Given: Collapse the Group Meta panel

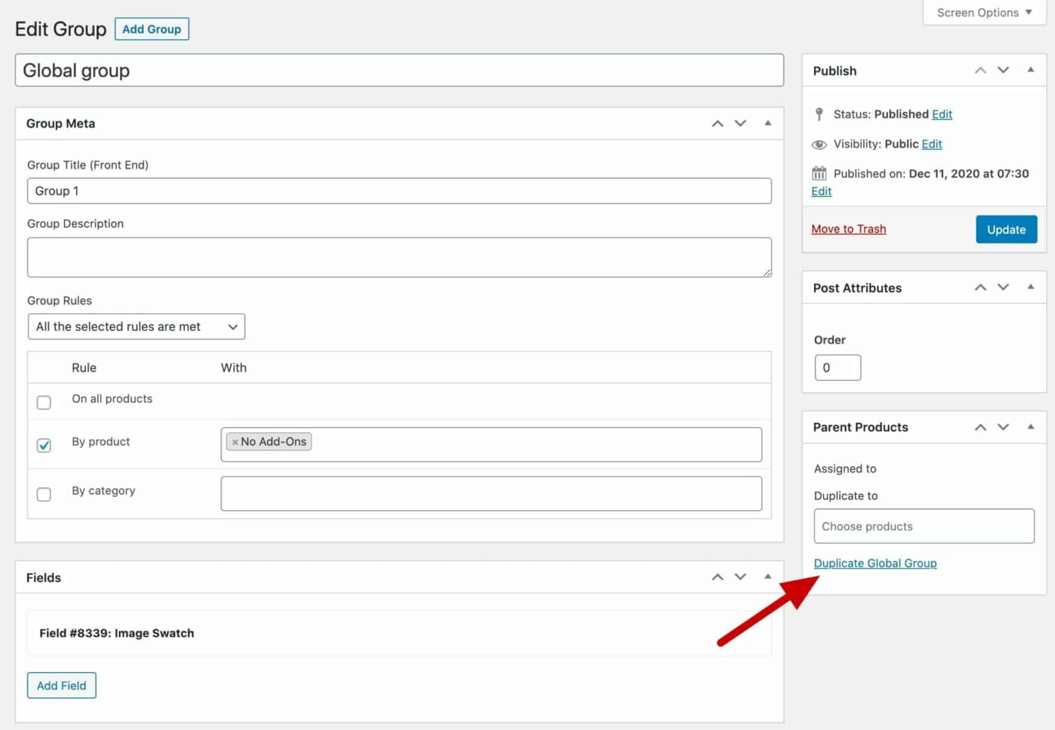Looking at the screenshot, I should tap(767, 123).
